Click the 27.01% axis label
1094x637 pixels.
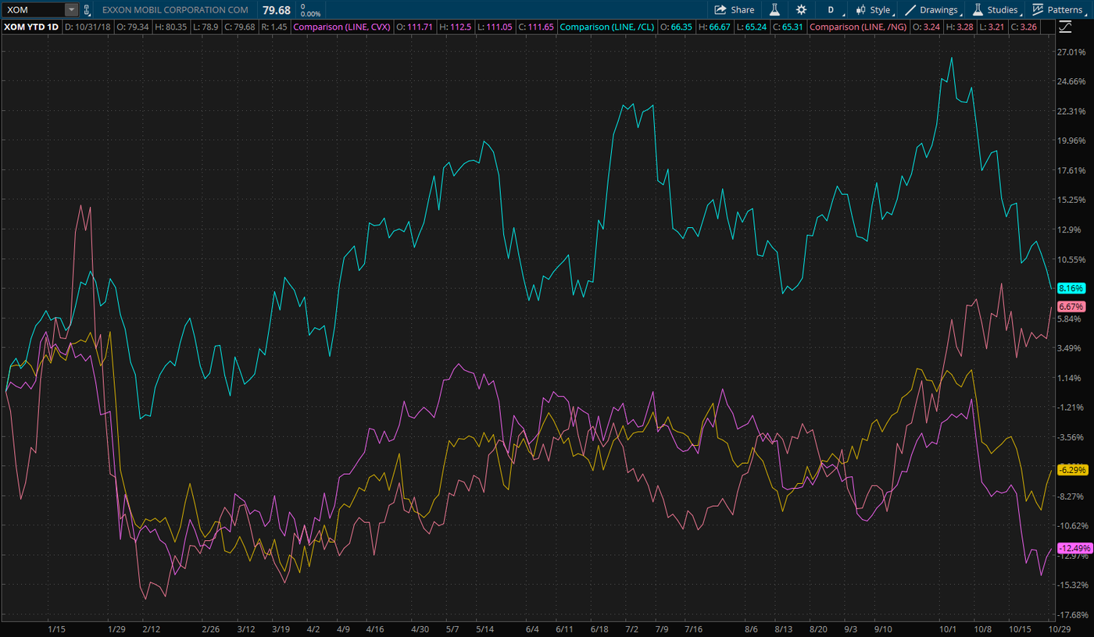pos(1071,52)
